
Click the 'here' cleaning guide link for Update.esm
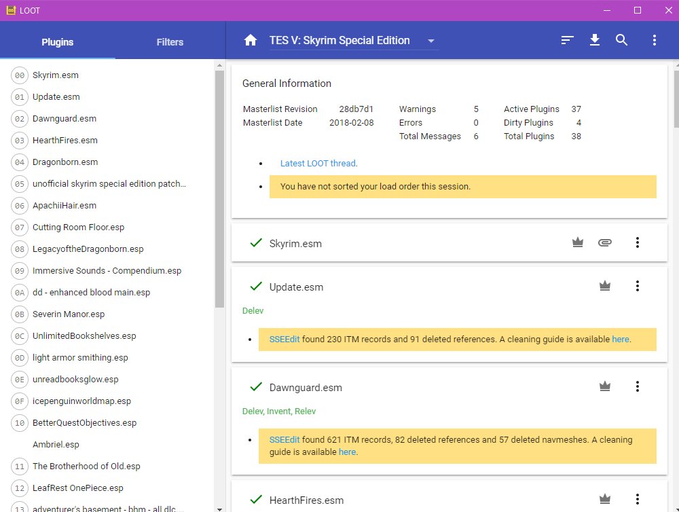click(620, 340)
